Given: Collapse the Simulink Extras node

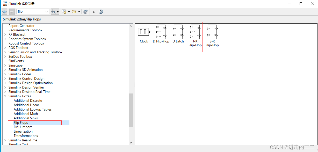Looking at the screenshot, I should 5,96.
